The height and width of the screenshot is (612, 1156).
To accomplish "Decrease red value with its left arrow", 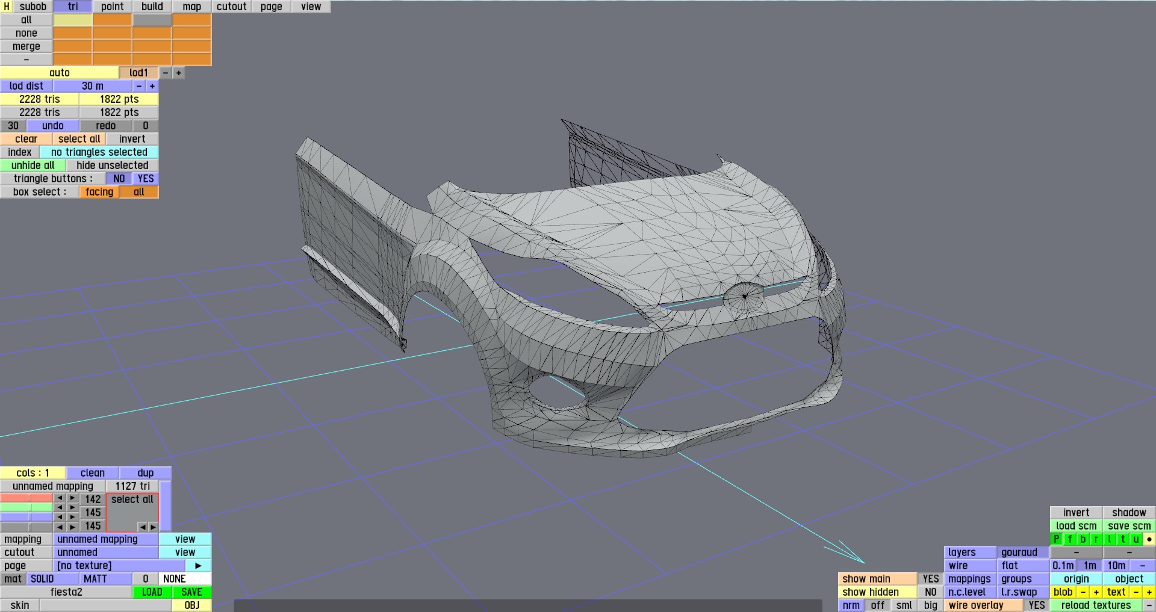I will point(60,498).
